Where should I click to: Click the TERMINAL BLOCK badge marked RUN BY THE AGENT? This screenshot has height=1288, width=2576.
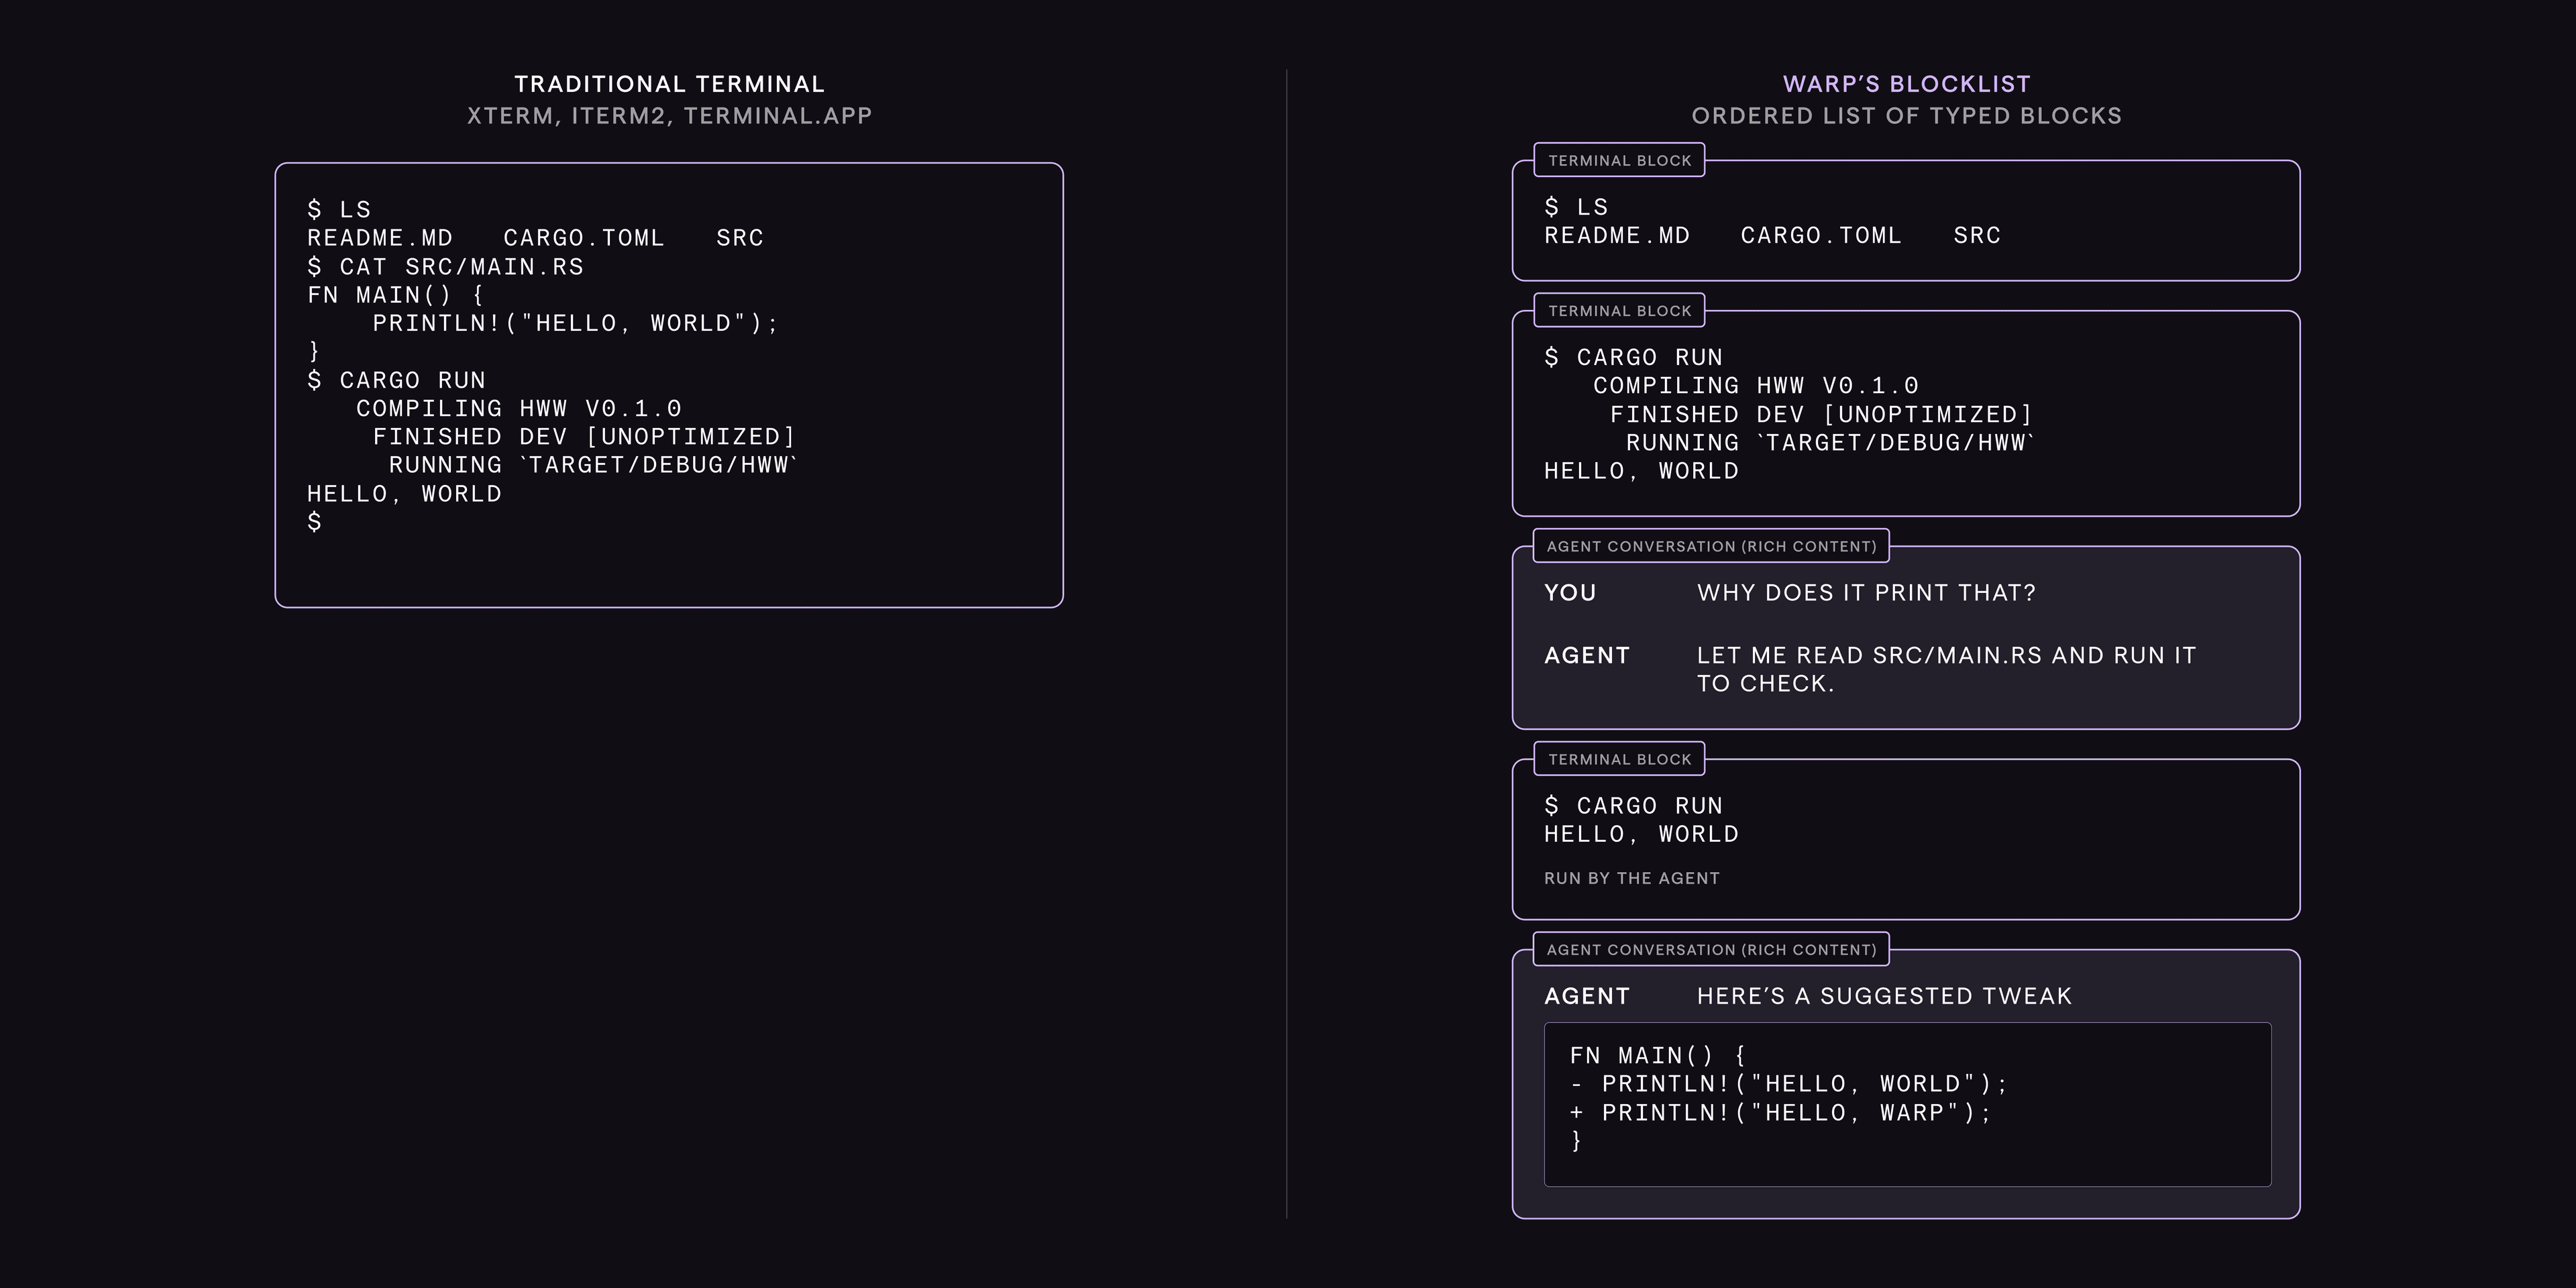point(1617,758)
